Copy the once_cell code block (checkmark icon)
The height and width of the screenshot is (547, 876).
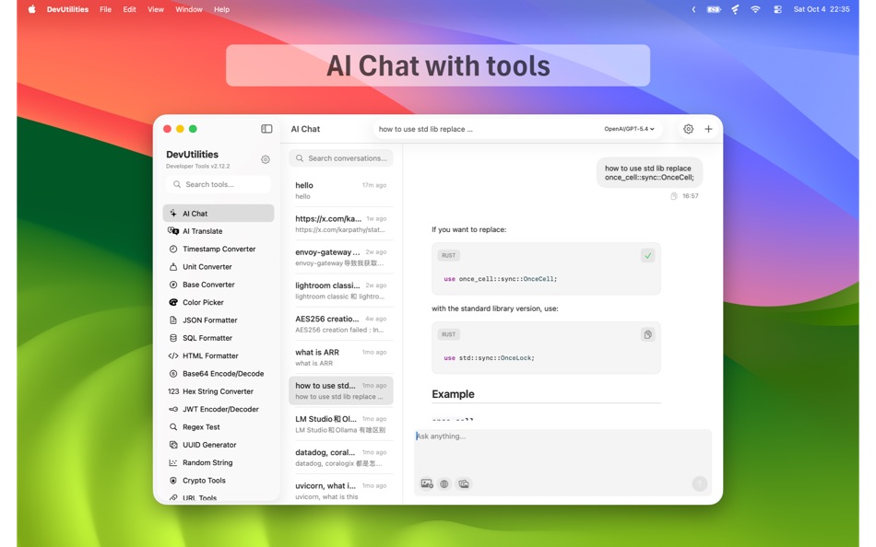(647, 256)
